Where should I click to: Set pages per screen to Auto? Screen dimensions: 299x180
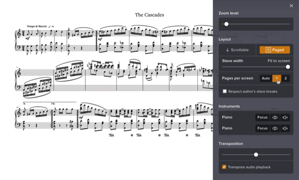[265, 78]
